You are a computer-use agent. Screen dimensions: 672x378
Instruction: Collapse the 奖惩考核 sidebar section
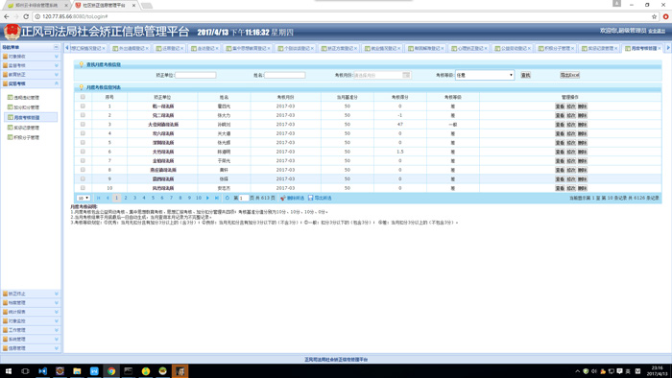(31, 83)
